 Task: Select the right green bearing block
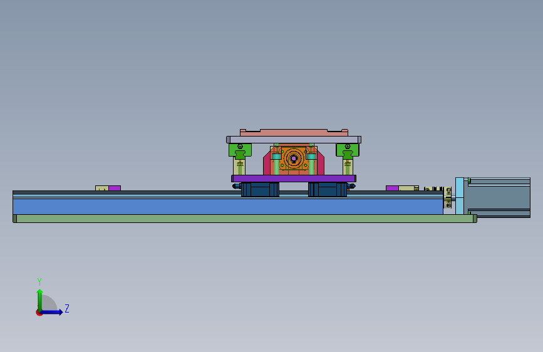348,151
